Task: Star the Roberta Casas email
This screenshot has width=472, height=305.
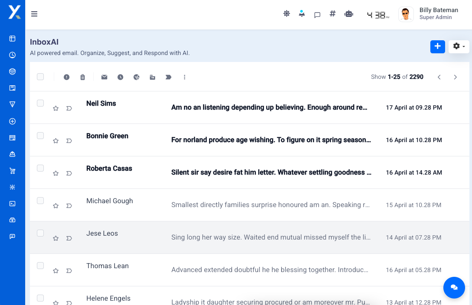Action: point(56,173)
